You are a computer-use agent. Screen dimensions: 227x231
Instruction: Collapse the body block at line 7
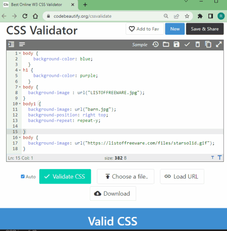tap(20, 87)
